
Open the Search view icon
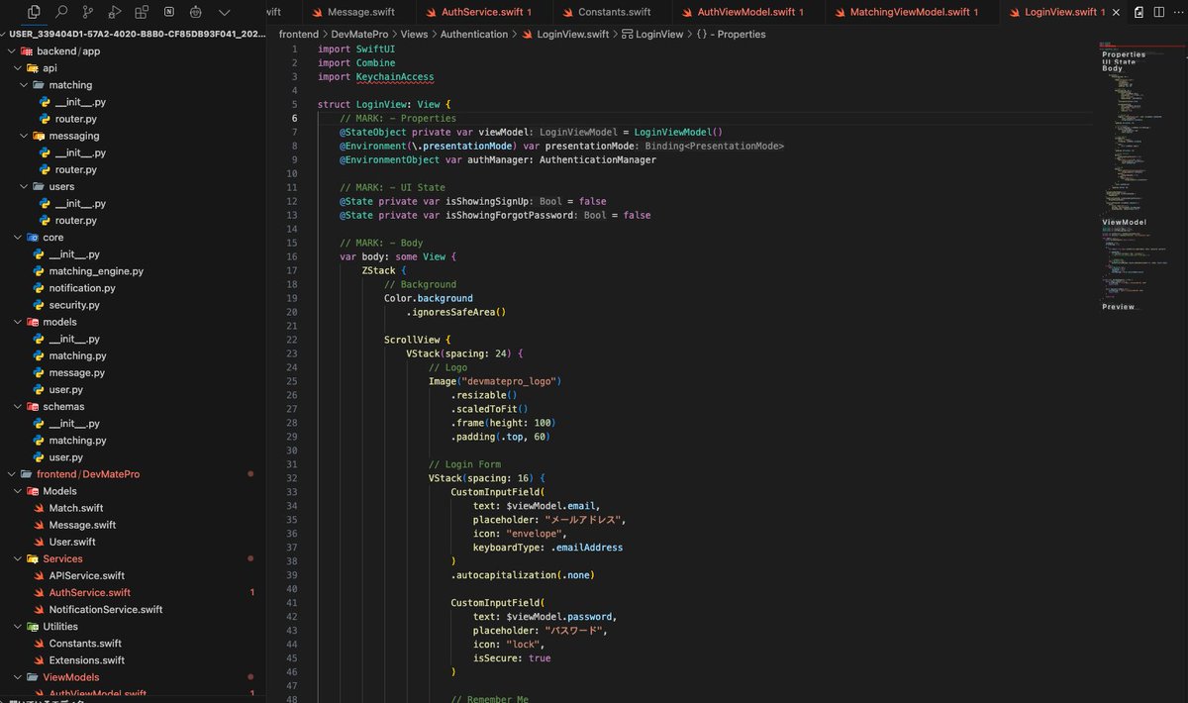[x=62, y=12]
